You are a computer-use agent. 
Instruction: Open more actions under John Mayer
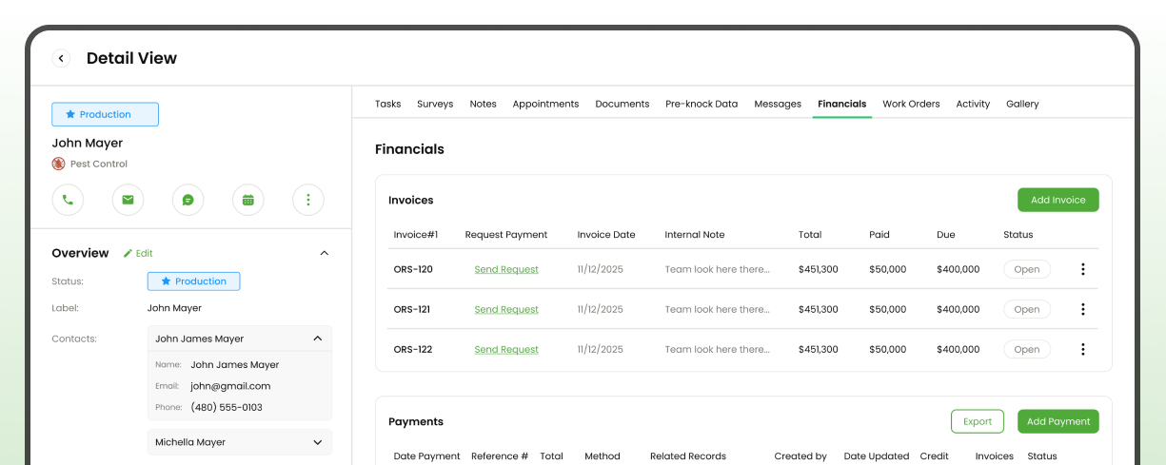[x=308, y=200]
